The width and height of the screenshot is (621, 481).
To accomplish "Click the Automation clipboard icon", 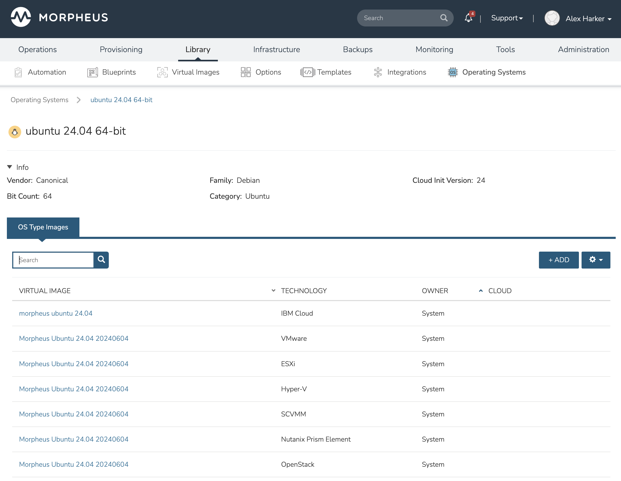I will pos(18,72).
